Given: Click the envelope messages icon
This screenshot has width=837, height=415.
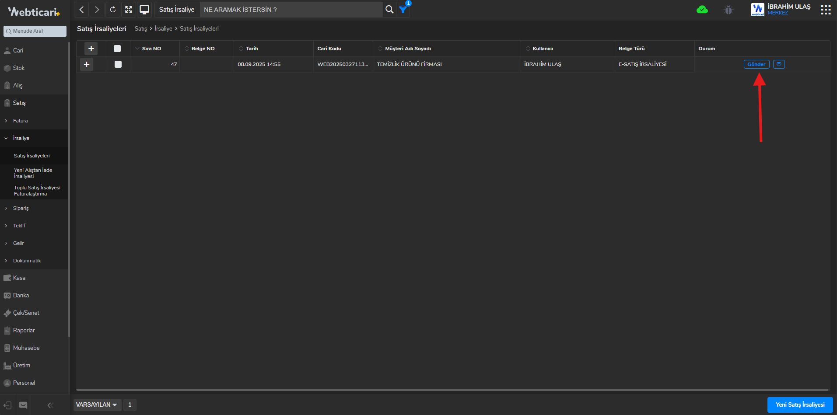Looking at the screenshot, I should coord(23,405).
